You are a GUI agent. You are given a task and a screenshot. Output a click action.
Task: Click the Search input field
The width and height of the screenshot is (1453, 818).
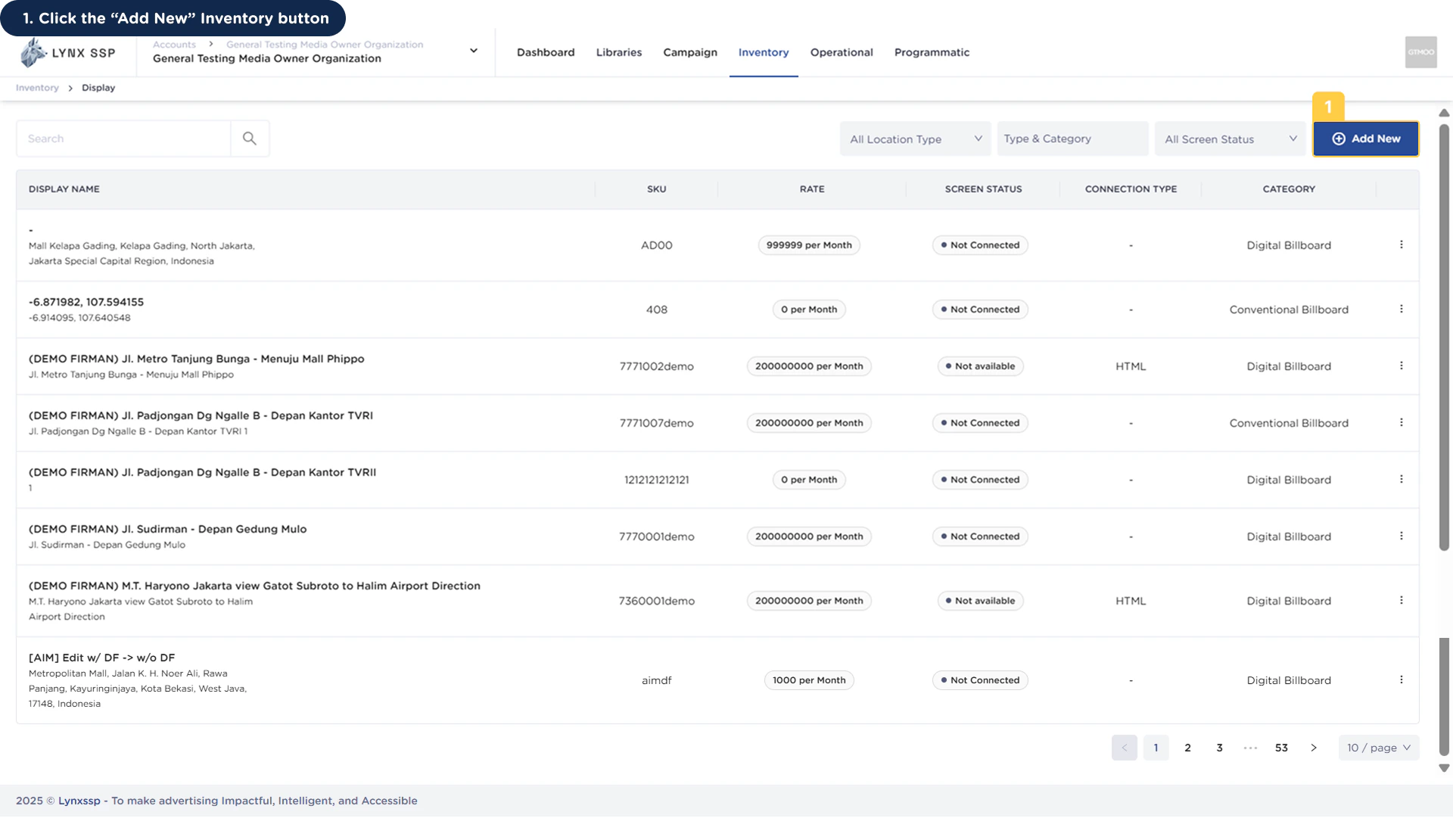tap(123, 139)
